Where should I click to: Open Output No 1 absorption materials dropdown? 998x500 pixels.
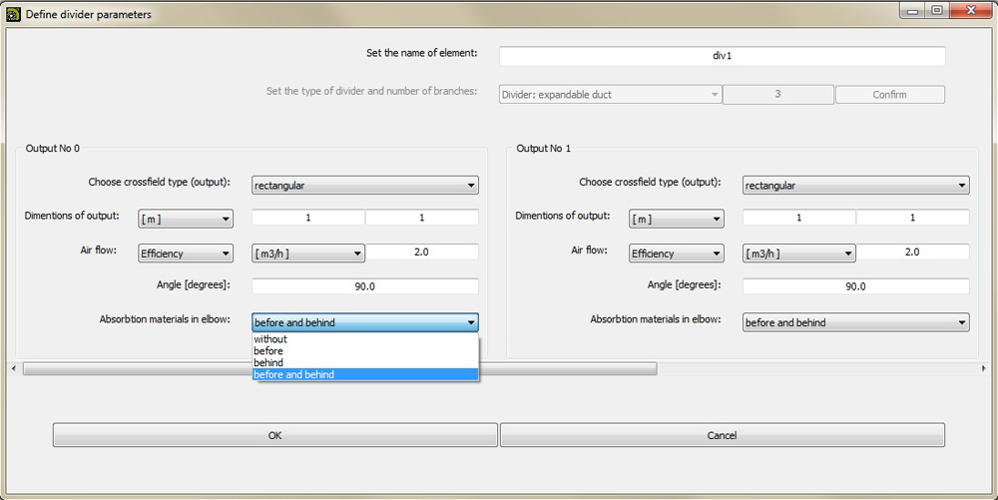(x=856, y=322)
